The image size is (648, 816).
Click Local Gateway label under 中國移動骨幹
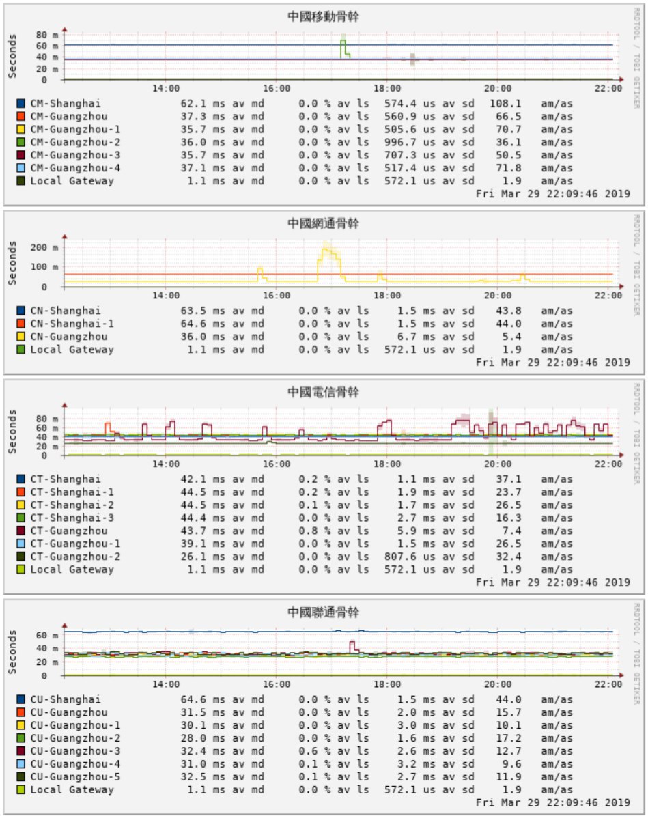tap(72, 181)
